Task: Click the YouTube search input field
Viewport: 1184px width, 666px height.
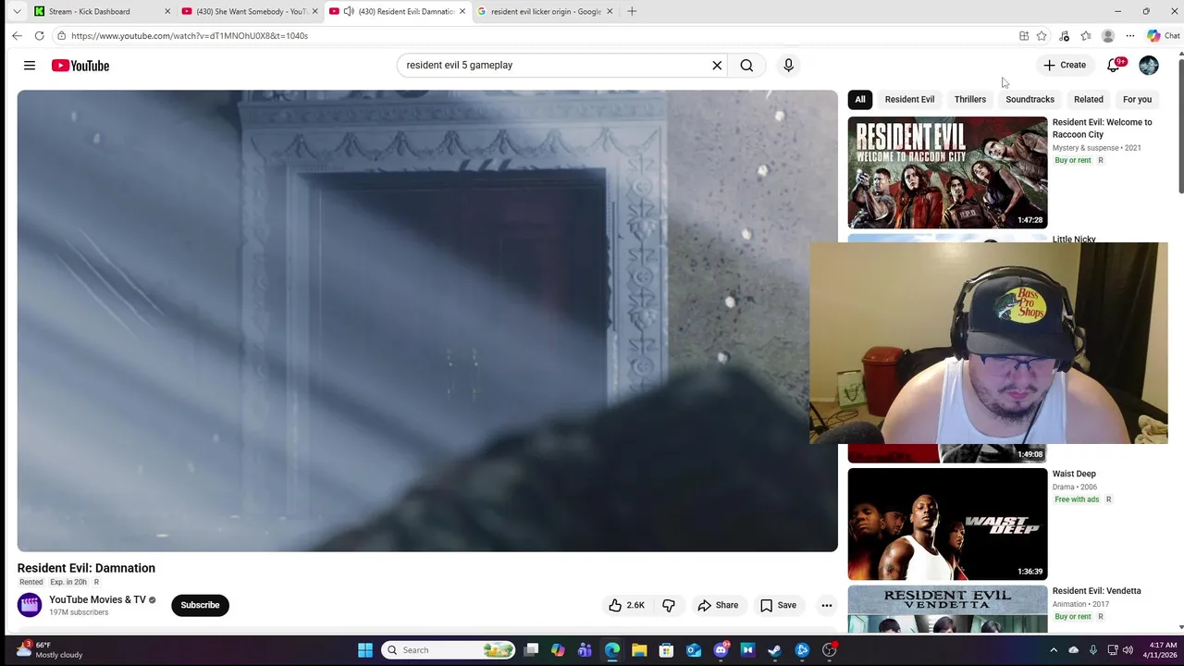Action: pos(555,66)
